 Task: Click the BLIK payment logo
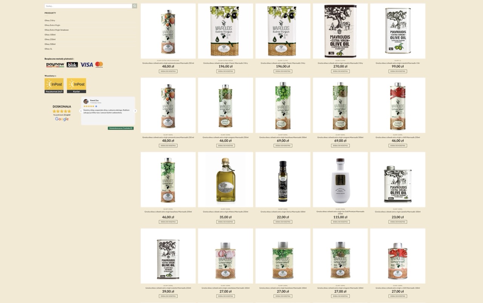click(x=72, y=65)
